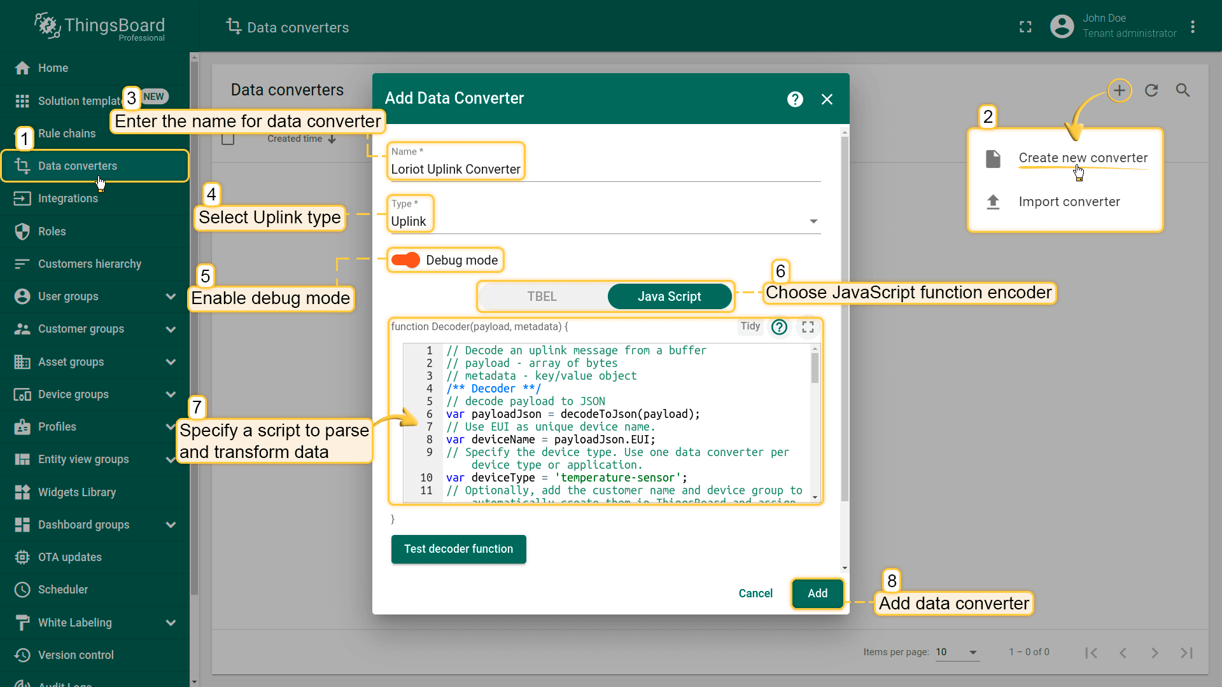This screenshot has width=1222, height=687.
Task: Close the Add Data Converter dialog
Action: pyautogui.click(x=827, y=99)
